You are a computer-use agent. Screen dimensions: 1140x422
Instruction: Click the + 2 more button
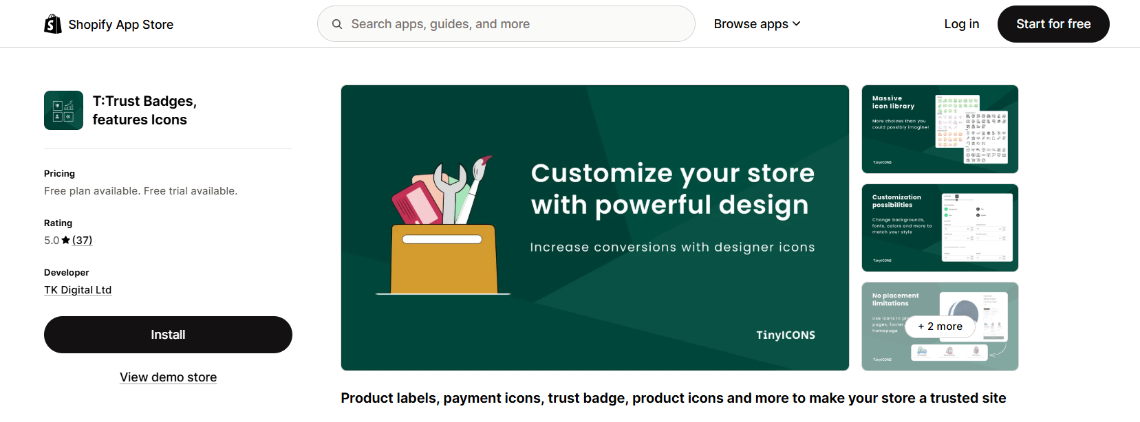[x=940, y=326]
